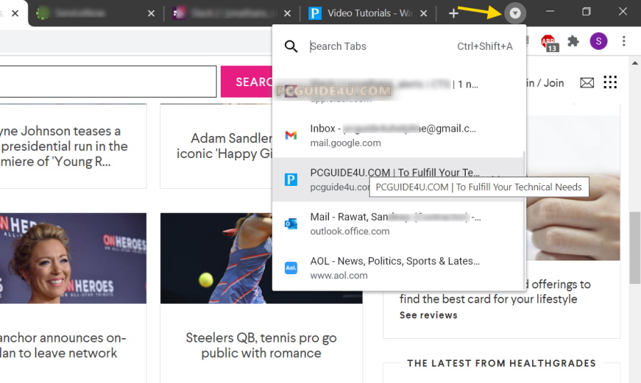Click the See reviews link
641x383 pixels.
(x=428, y=315)
